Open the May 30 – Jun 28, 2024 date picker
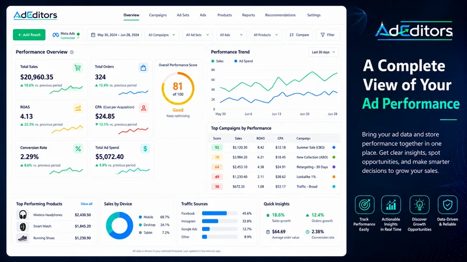This screenshot has height=262, width=467. [115, 35]
